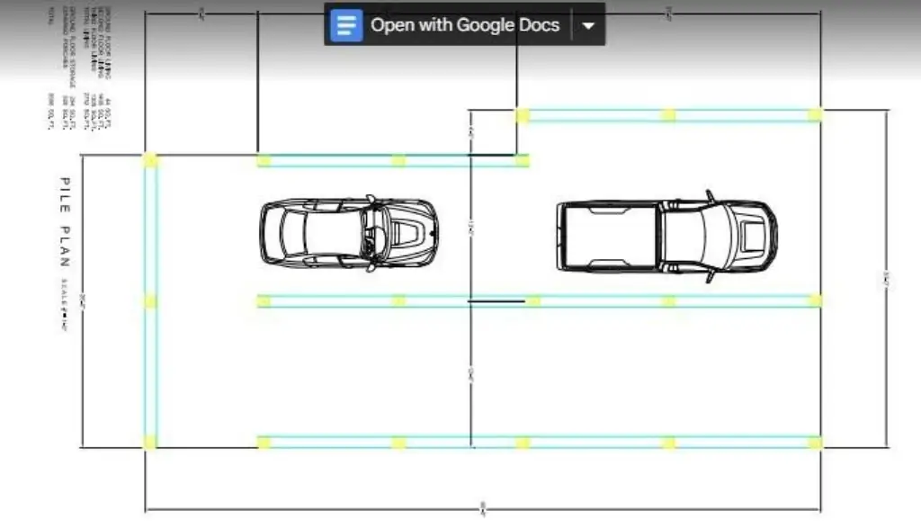
Task: Click the vertical dimension label on right side
Action: coord(887,282)
